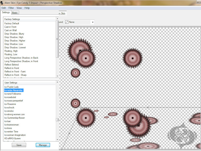Image resolution: width=201 pixels, height=151 pixels.
Task: Select ks-tearswoman user setting
Action: pos(12,125)
